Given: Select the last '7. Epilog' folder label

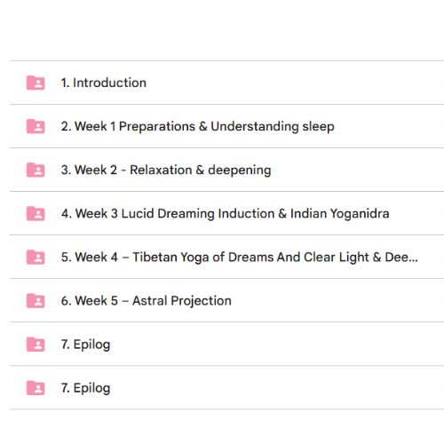Looking at the screenshot, I should pos(85,388).
